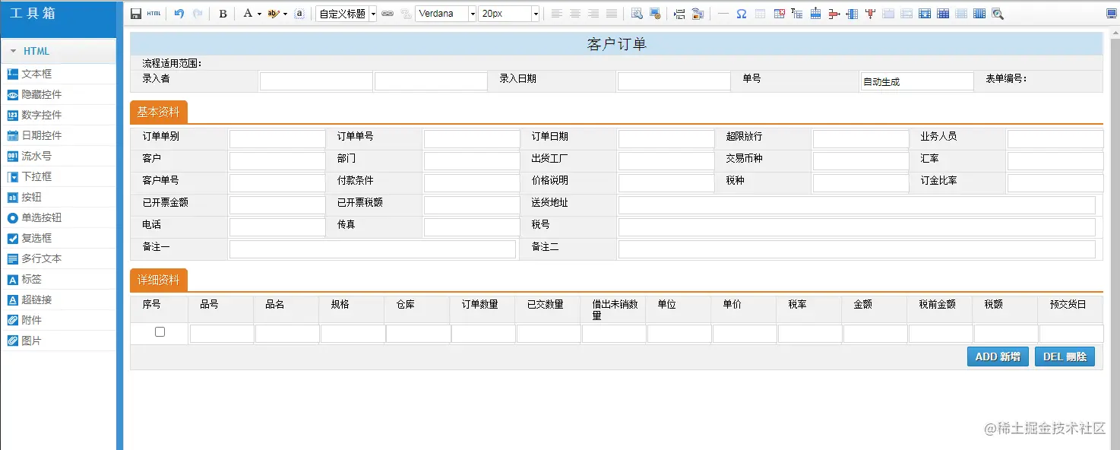Image resolution: width=1120 pixels, height=450 pixels.
Task: Select 复选框 in toolbox
Action: click(59, 238)
